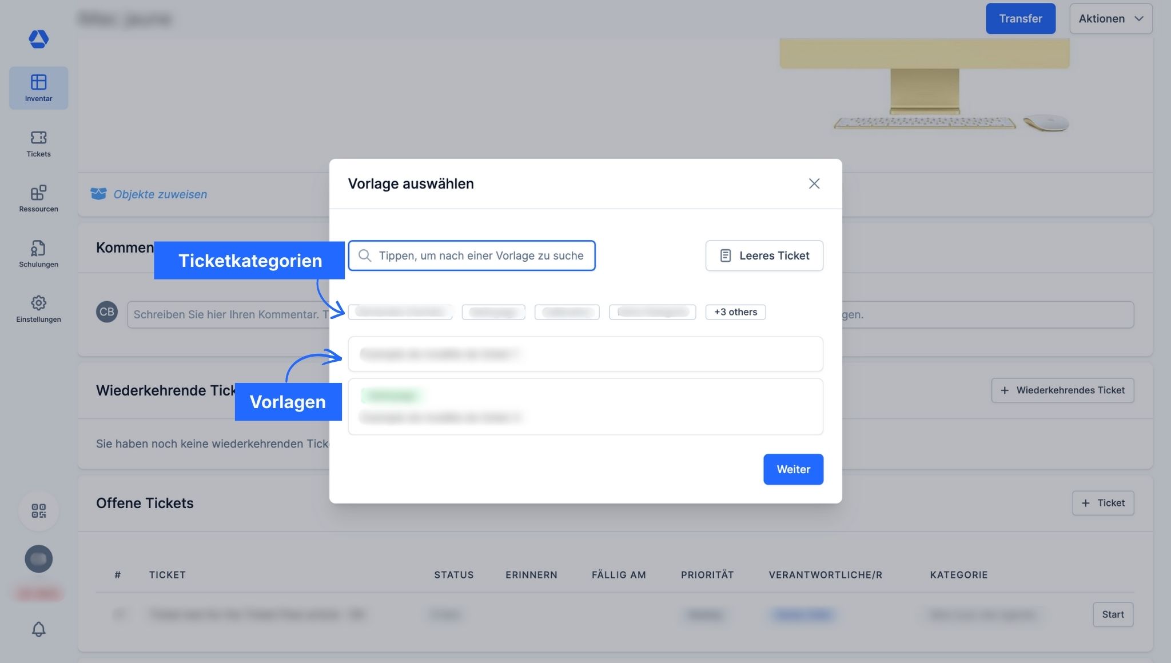Go to Tickets in the sidebar

tap(38, 143)
